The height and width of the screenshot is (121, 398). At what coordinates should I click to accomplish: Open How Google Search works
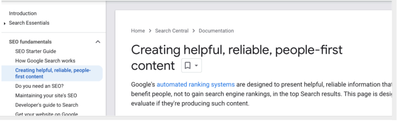(x=45, y=61)
